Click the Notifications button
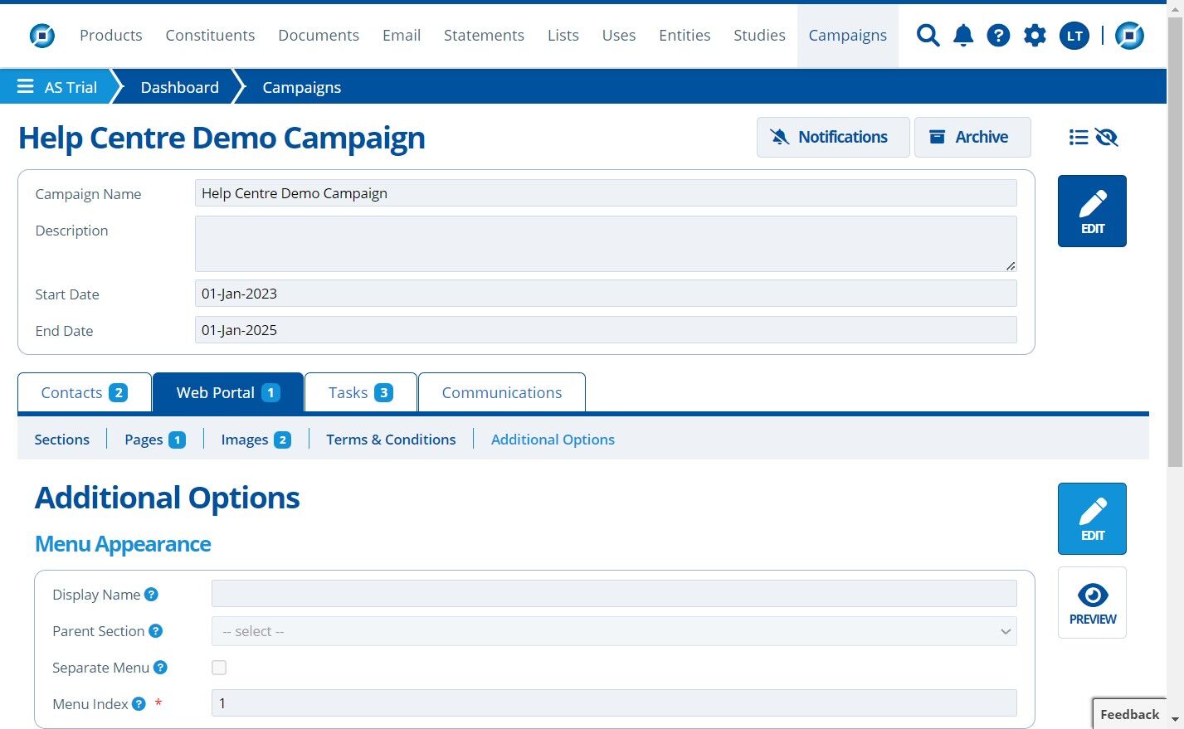The image size is (1184, 729). pyautogui.click(x=833, y=137)
